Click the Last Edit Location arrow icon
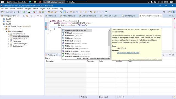 (x=91, y=12)
